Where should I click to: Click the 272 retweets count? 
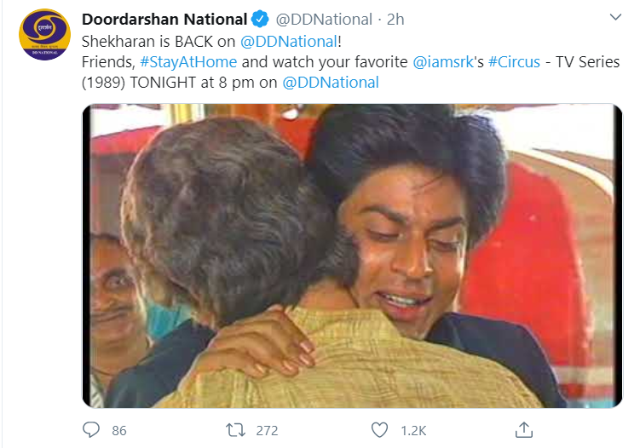point(267,431)
